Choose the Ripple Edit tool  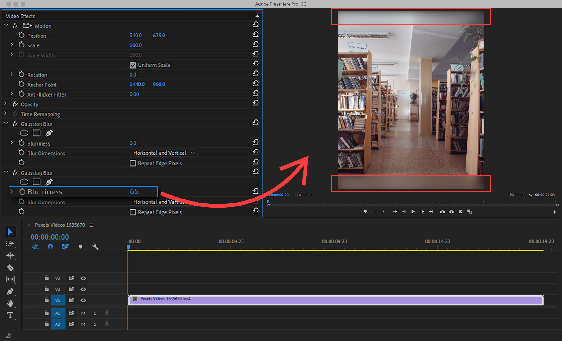(x=10, y=256)
